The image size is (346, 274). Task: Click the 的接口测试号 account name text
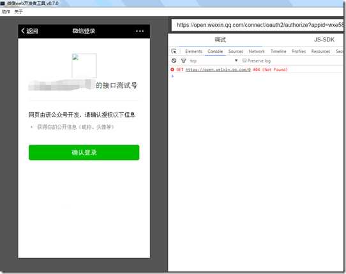(x=117, y=85)
